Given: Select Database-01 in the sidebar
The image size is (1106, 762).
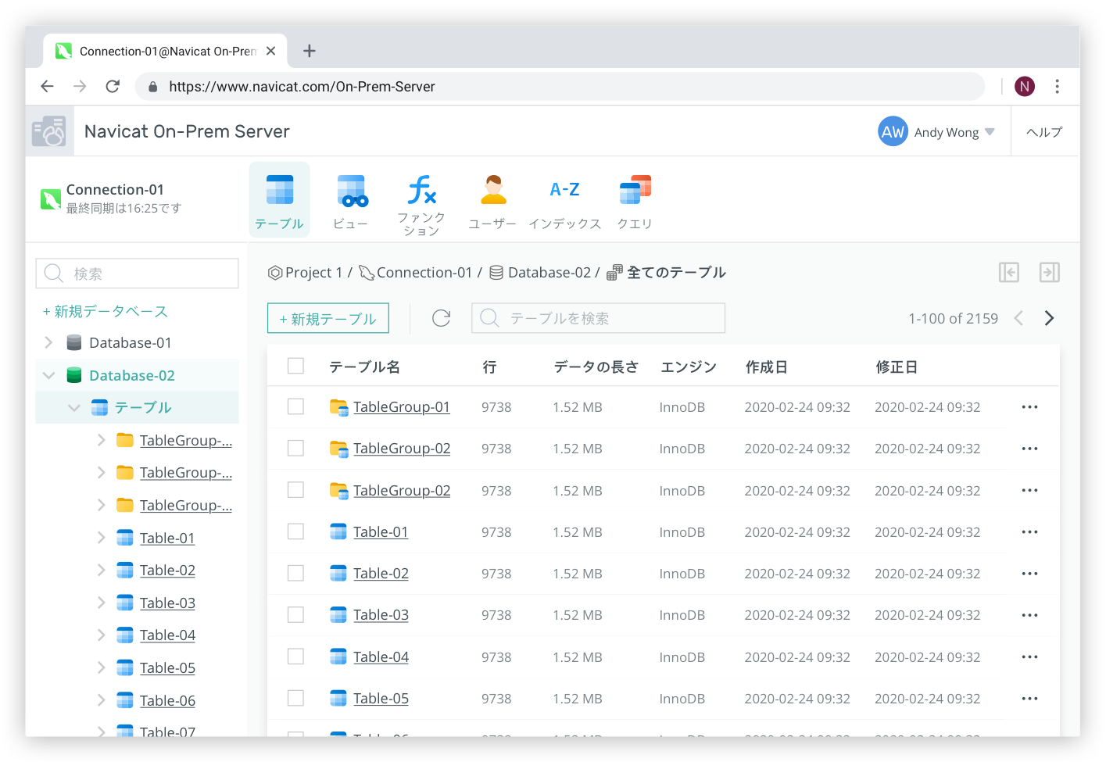Looking at the screenshot, I should tap(130, 342).
